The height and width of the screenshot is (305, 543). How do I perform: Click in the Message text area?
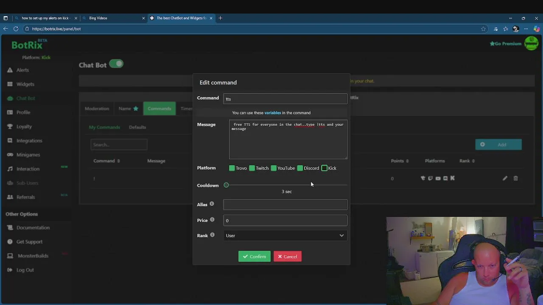tap(288, 139)
